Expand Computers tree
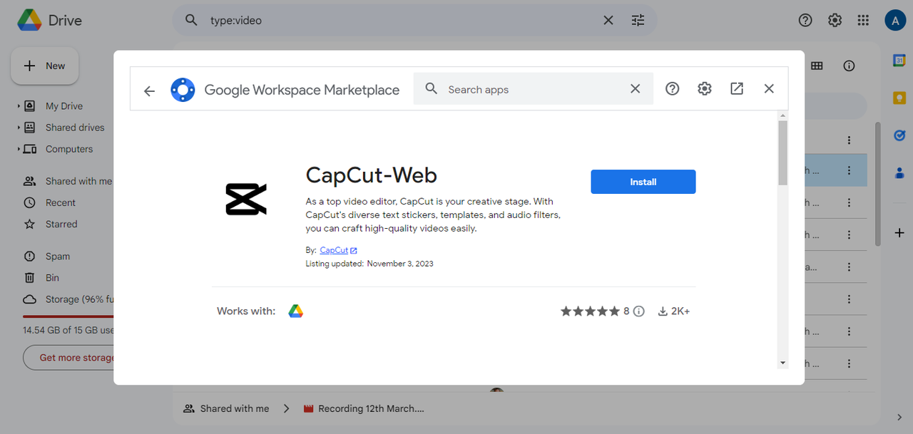This screenshot has width=913, height=434. pos(19,149)
